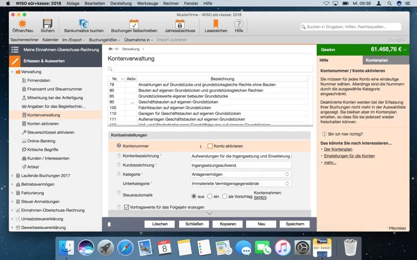417x260 pixels.
Task: Open the Unterkategorie dropdown
Action: tap(241, 184)
